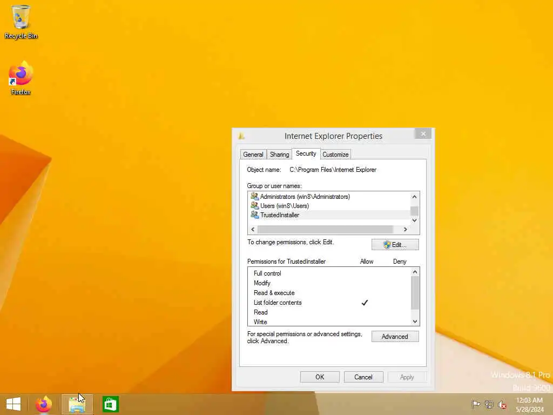
Task: Click the group list horizontal scrollbar thumb
Action: [325, 229]
